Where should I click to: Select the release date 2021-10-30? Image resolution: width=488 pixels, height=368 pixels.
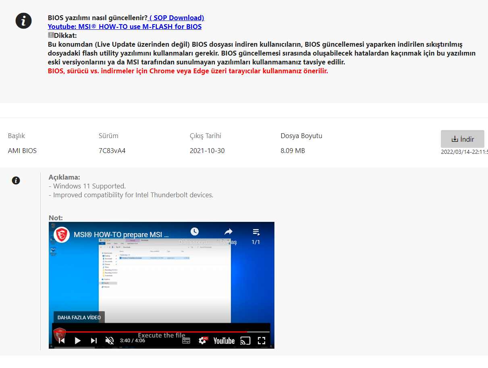click(x=207, y=151)
